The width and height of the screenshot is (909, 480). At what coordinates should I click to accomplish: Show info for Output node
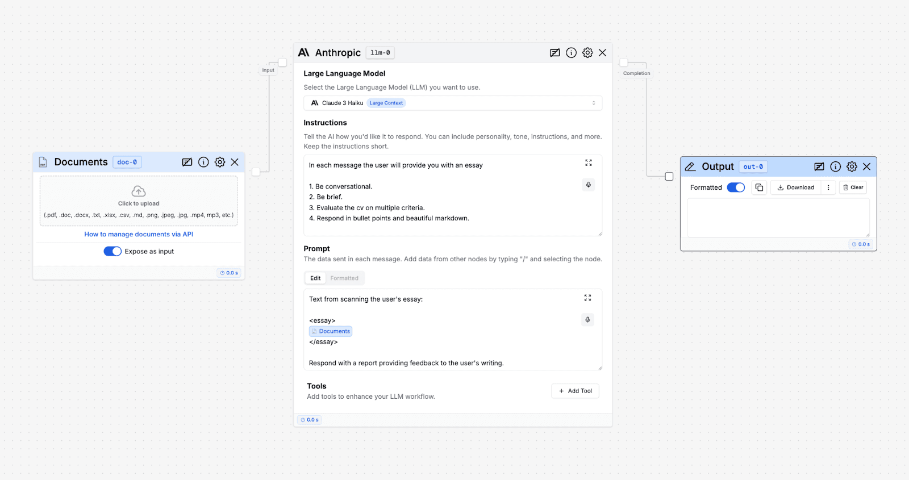[x=836, y=167]
